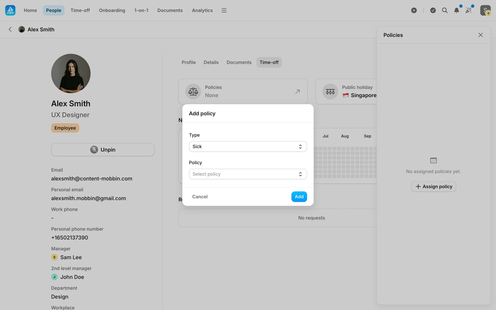The image size is (496, 310).
Task: Open the hamburger more menu
Action: tap(224, 10)
